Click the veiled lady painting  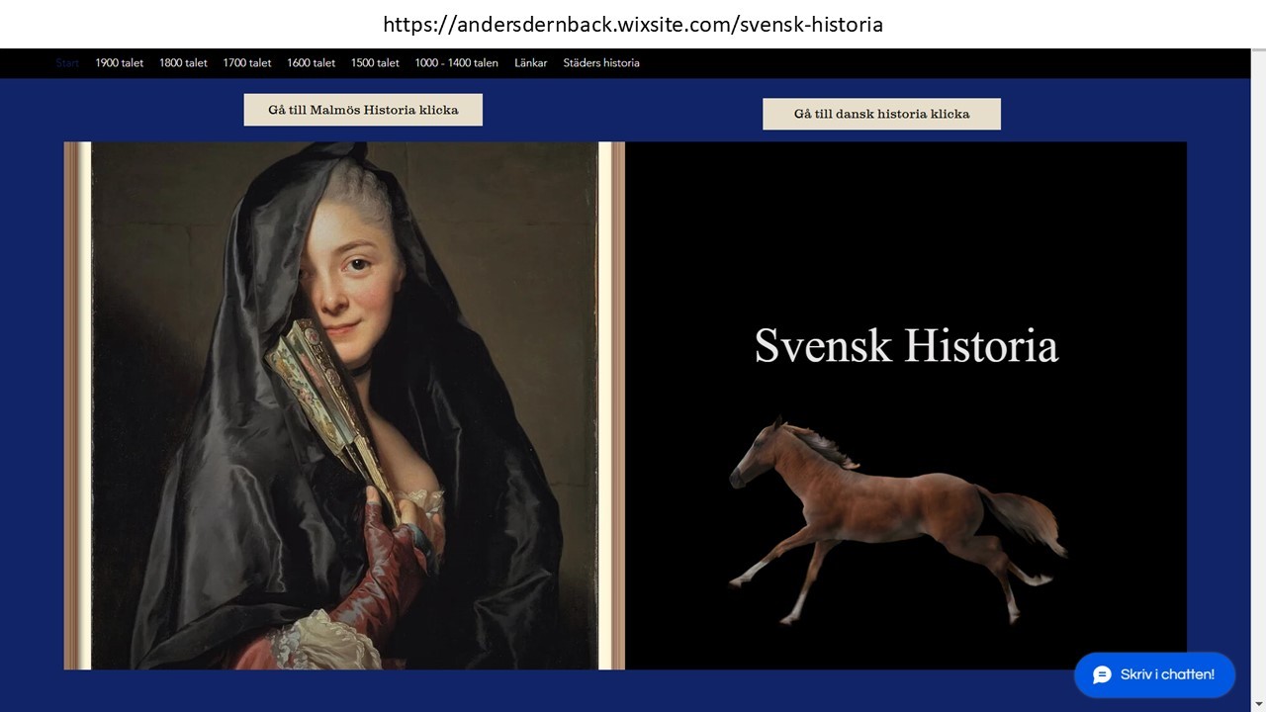tap(344, 405)
